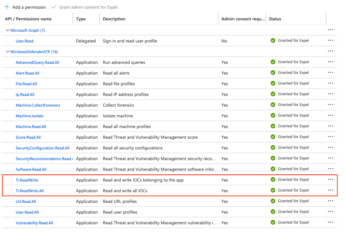Click 'Granted for Expel' status of Url.Read.All
This screenshot has width=346, height=237.
tap(293, 201)
